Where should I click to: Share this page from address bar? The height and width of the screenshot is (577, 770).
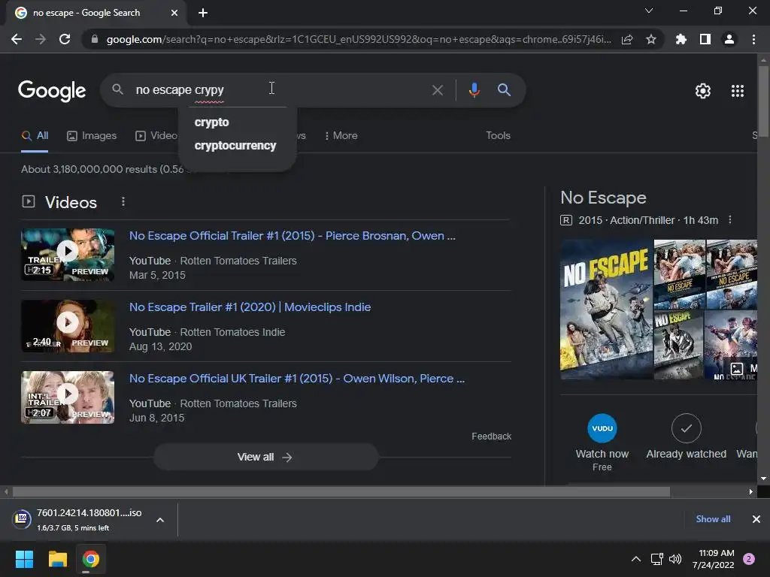coord(627,39)
